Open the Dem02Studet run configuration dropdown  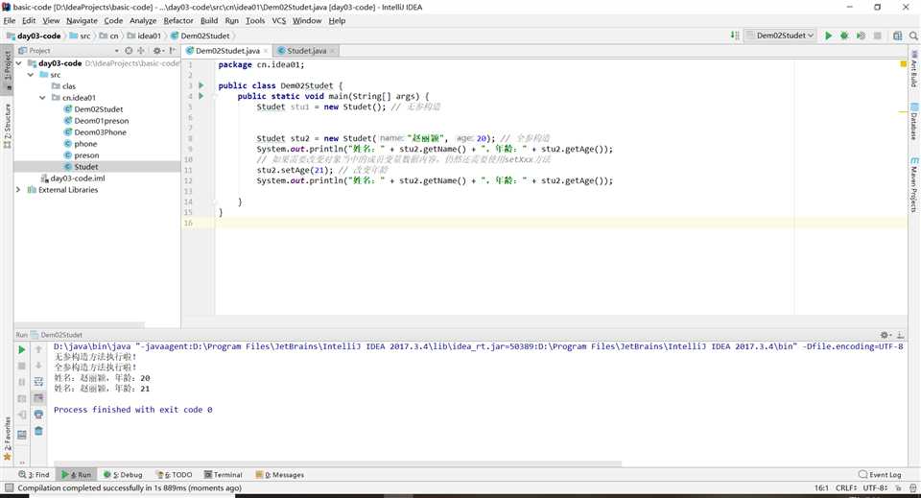pos(780,36)
